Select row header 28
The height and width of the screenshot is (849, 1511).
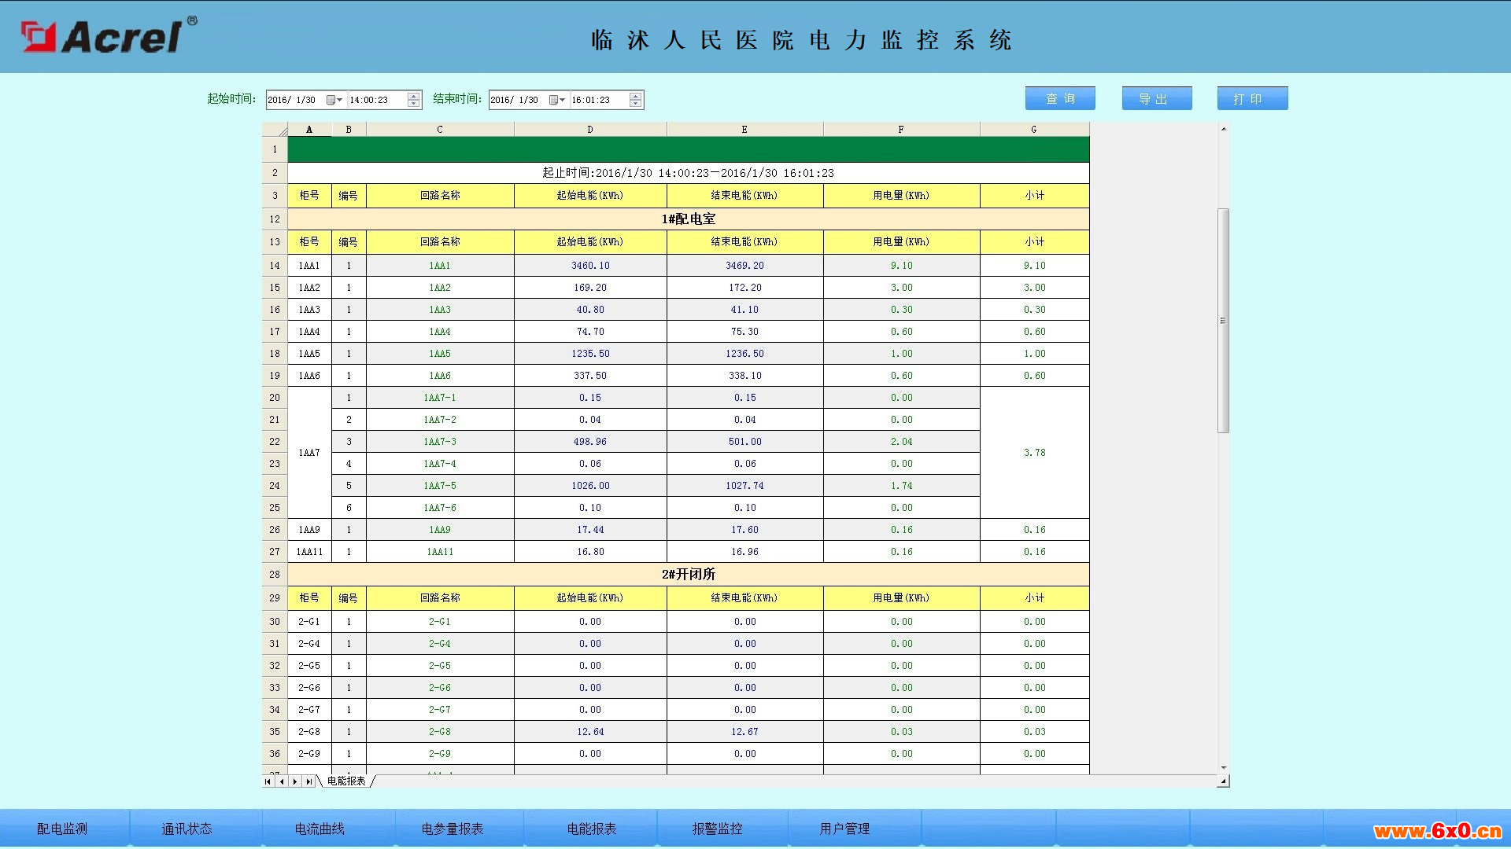[275, 575]
